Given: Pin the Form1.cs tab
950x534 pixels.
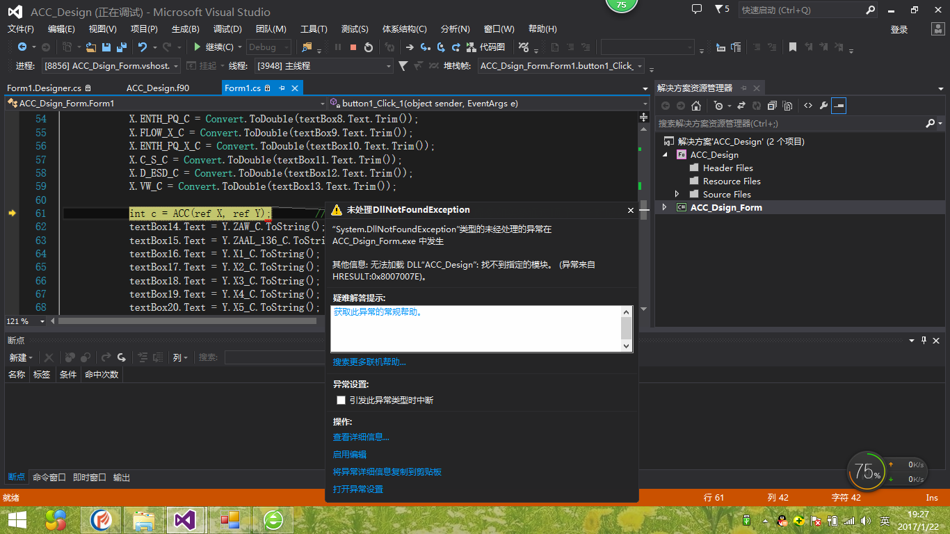Looking at the screenshot, I should tap(282, 88).
